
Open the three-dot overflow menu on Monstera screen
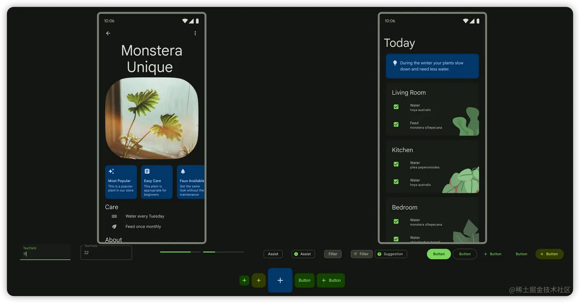coord(195,33)
